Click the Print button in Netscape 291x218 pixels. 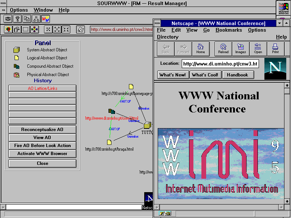click(275, 49)
